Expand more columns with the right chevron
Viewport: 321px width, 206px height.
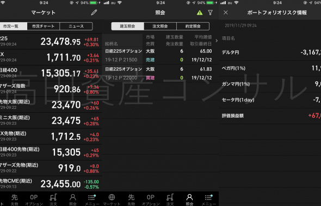click(217, 41)
